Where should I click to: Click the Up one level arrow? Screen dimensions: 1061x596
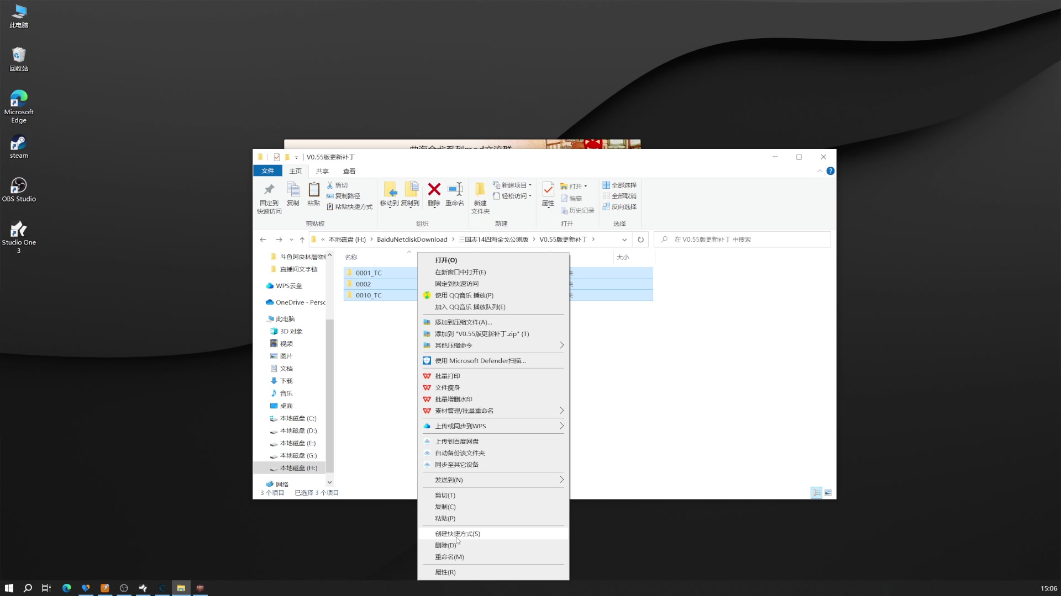302,240
